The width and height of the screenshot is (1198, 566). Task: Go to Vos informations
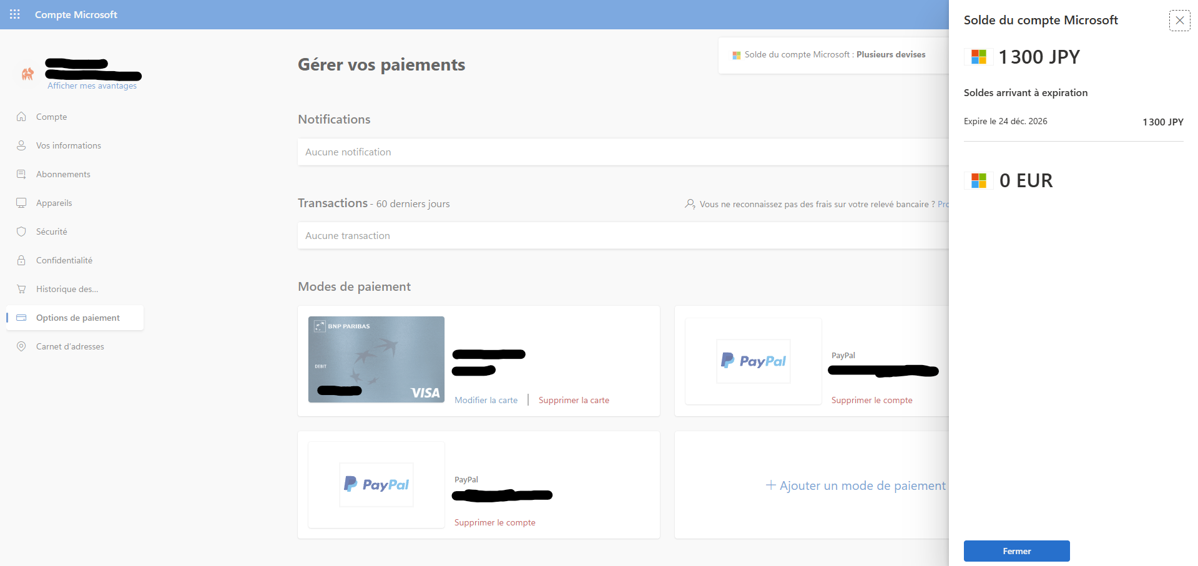point(69,145)
